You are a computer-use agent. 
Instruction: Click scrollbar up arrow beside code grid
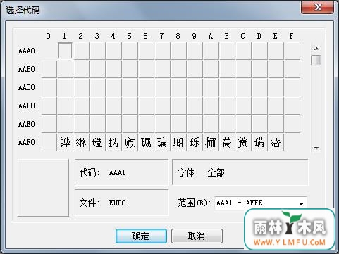click(316, 49)
